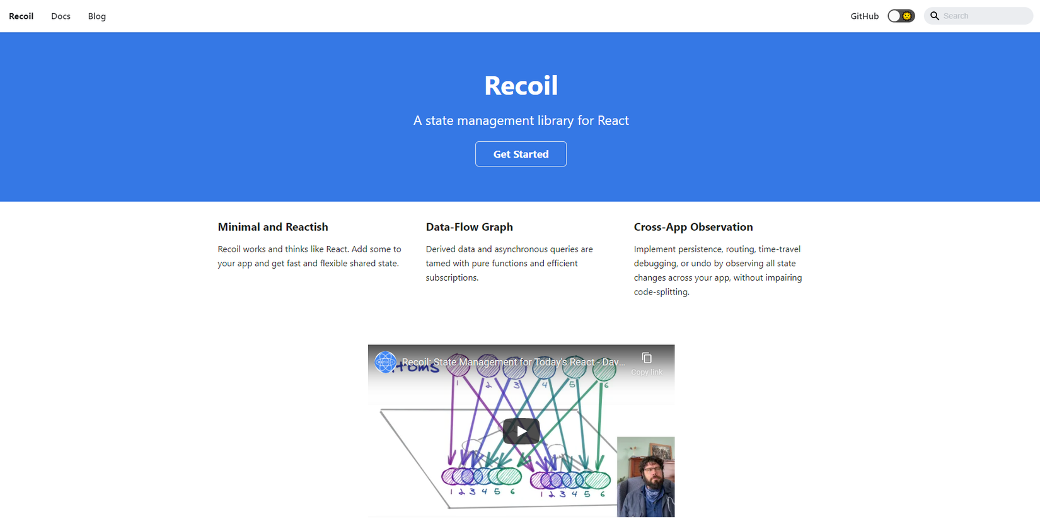Click the "Minimal and Reactish" heading
This screenshot has height=526, width=1040.
click(x=273, y=227)
